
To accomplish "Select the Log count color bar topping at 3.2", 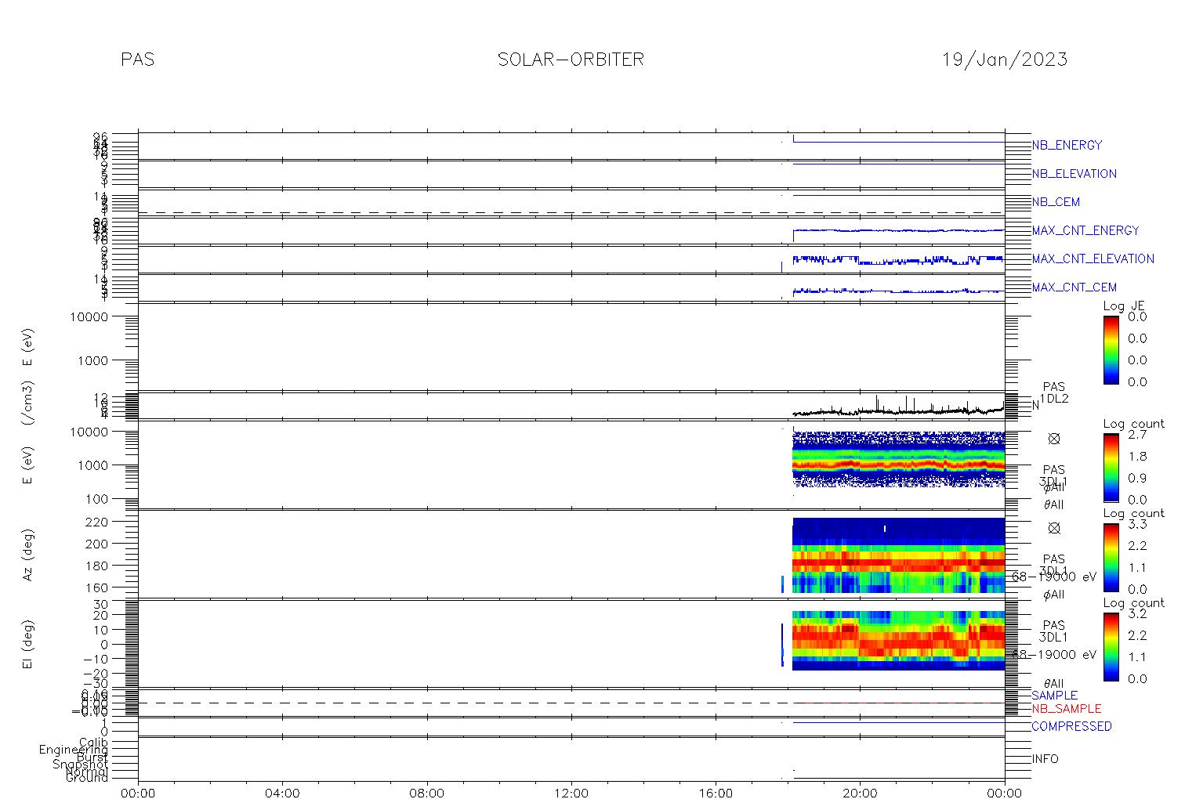I will tap(1111, 646).
